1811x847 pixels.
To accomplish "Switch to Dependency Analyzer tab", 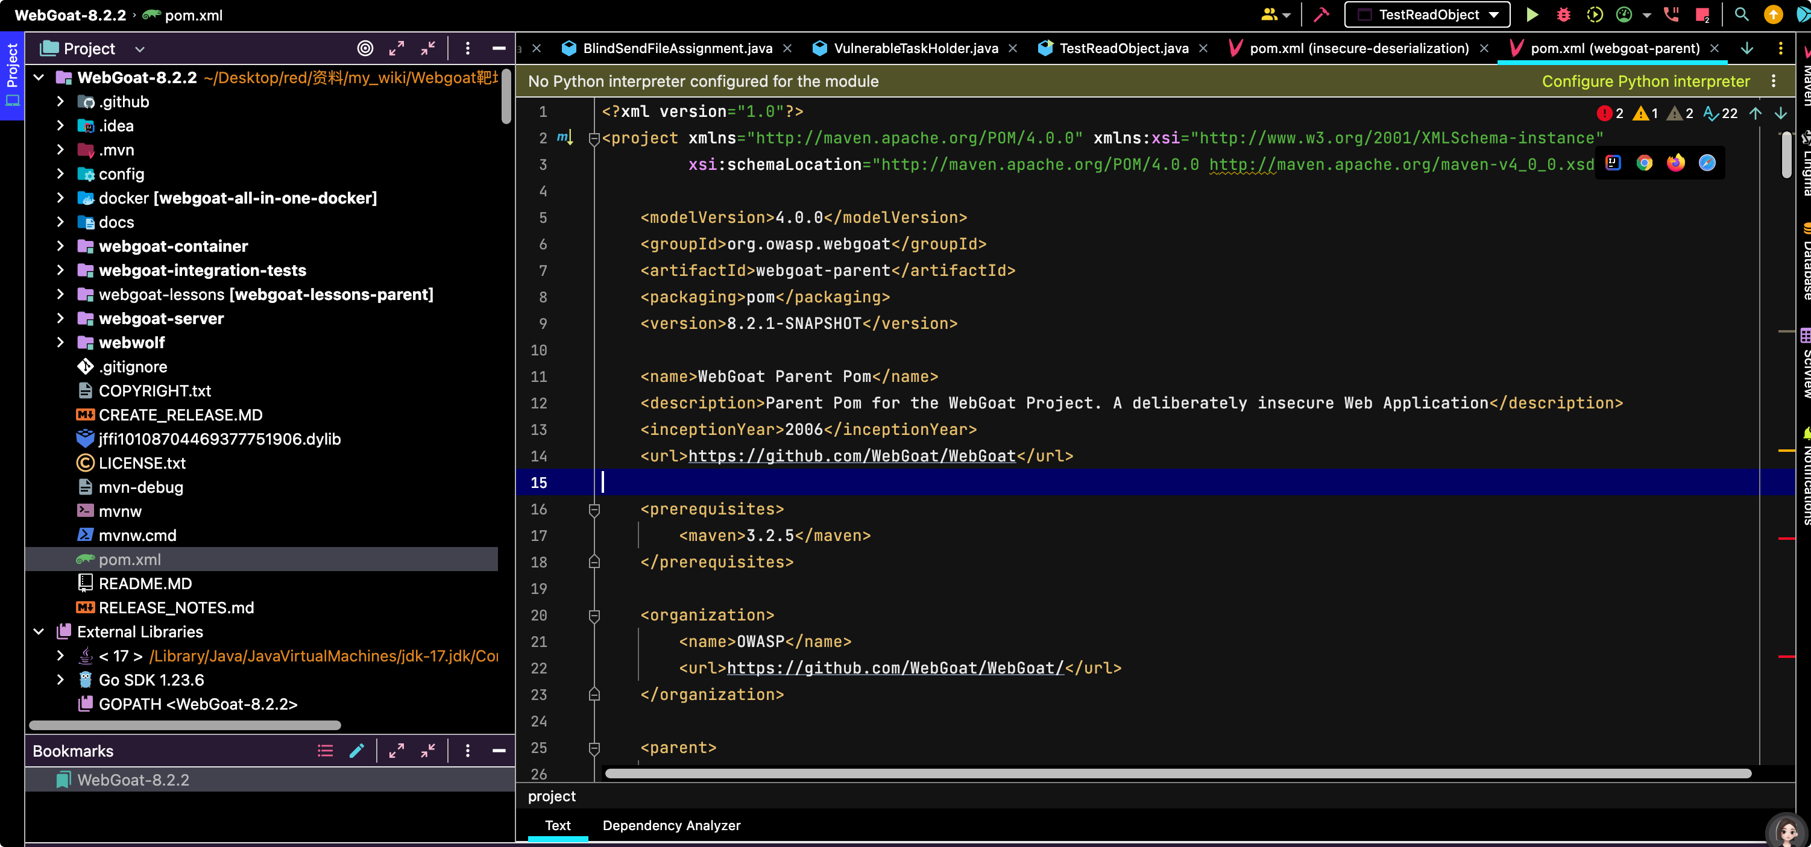I will [671, 825].
